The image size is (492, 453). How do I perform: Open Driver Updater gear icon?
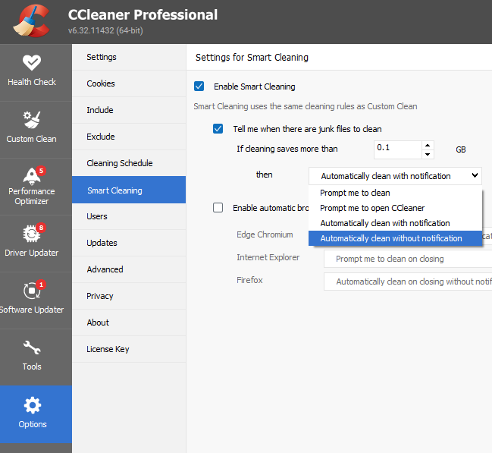(31, 234)
